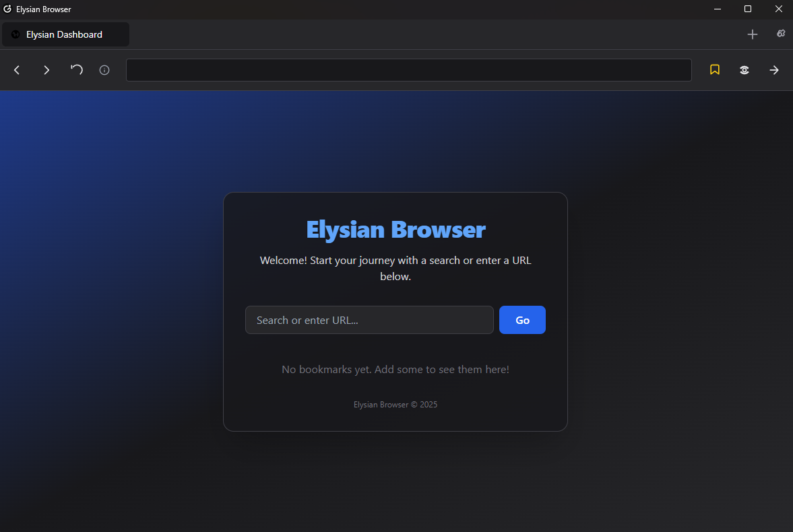Open a new tab with the plus icon

[753, 34]
